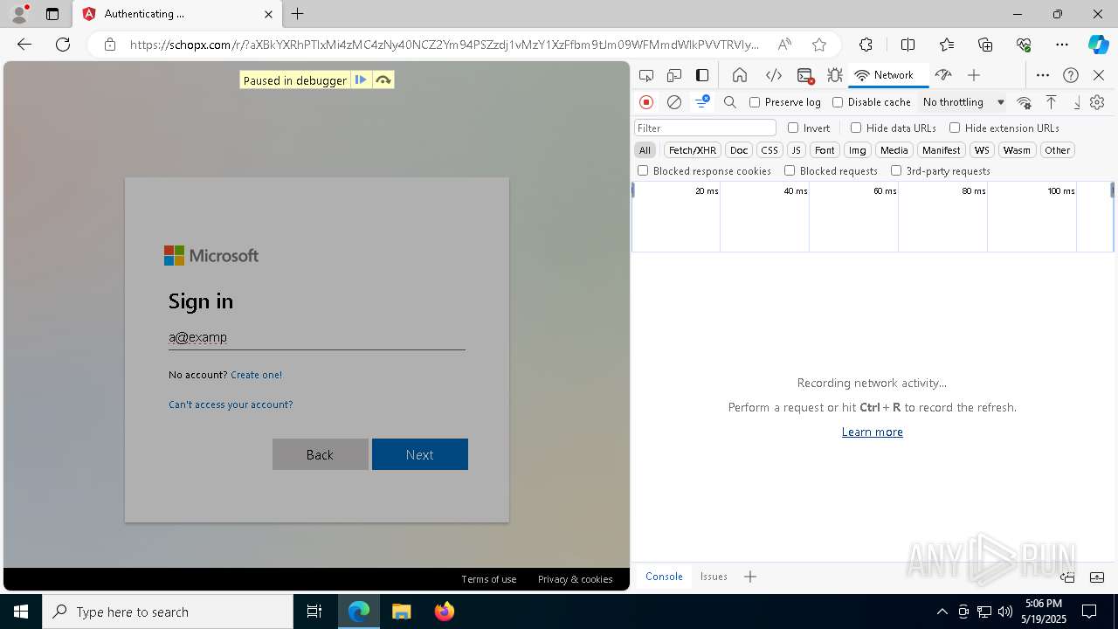This screenshot has width=1118, height=629.
Task: Click the Back button on sign-in form
Action: [x=321, y=454]
